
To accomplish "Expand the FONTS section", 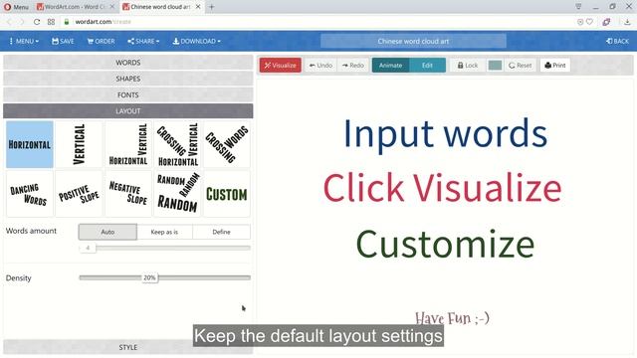I will pos(128,95).
